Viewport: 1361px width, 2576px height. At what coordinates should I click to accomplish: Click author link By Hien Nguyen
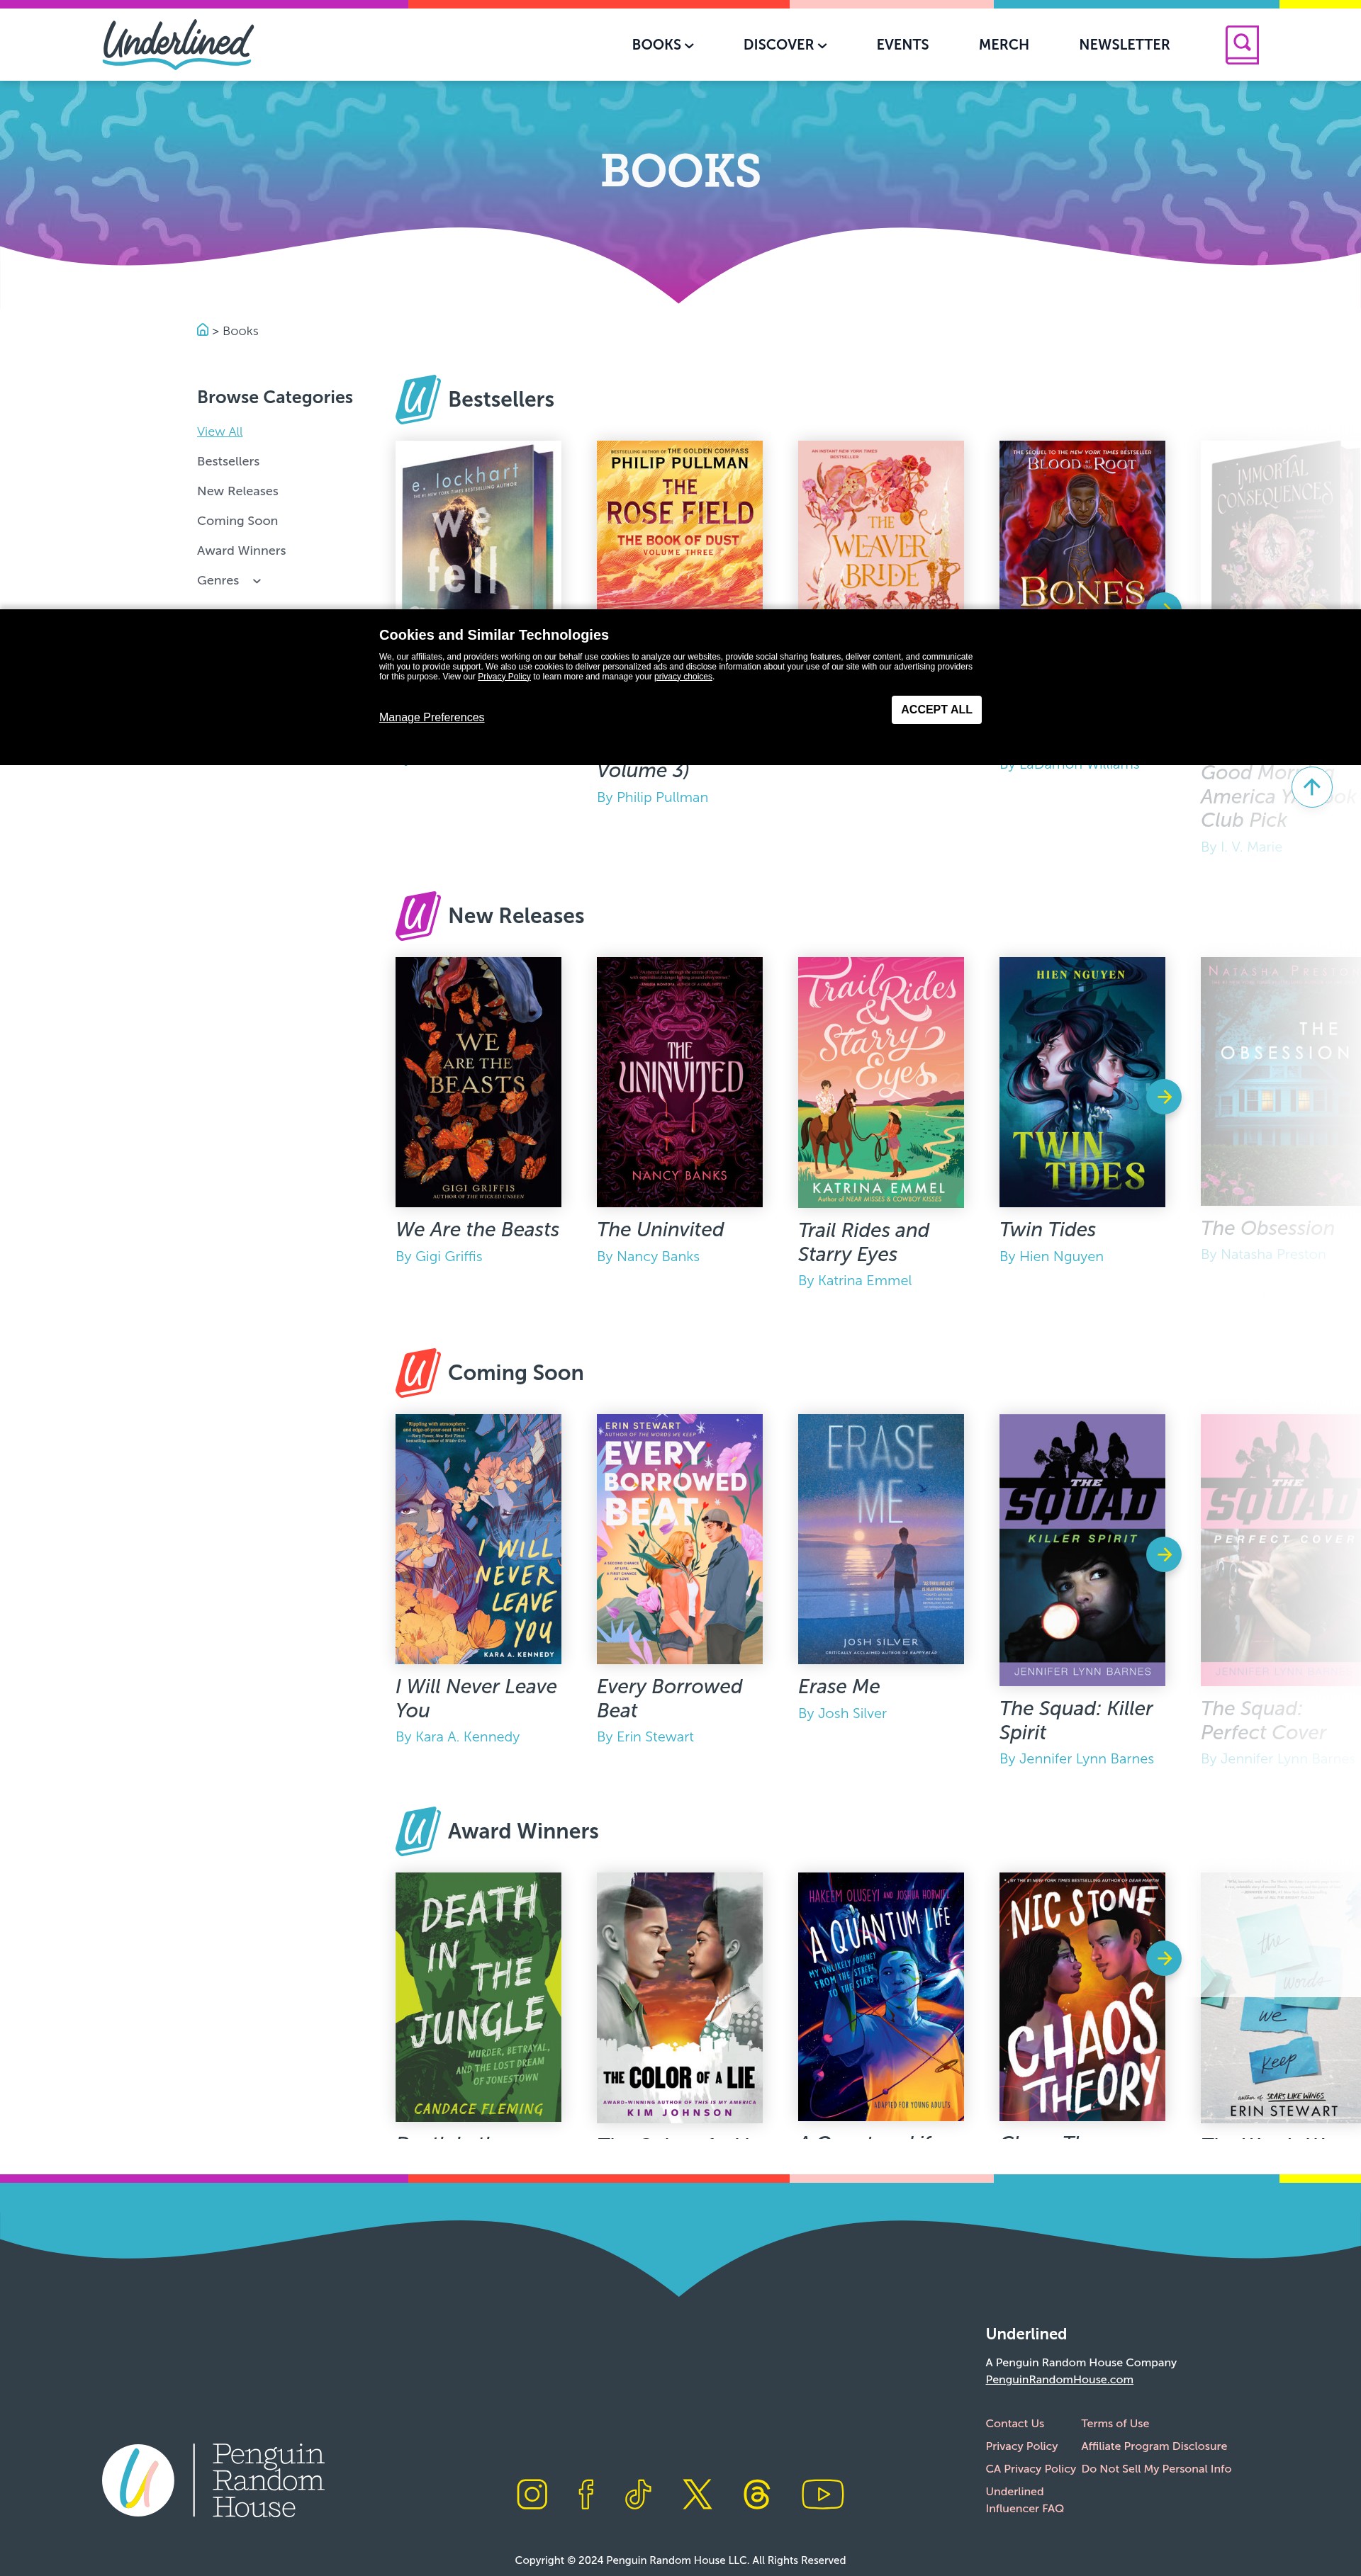1051,1256
